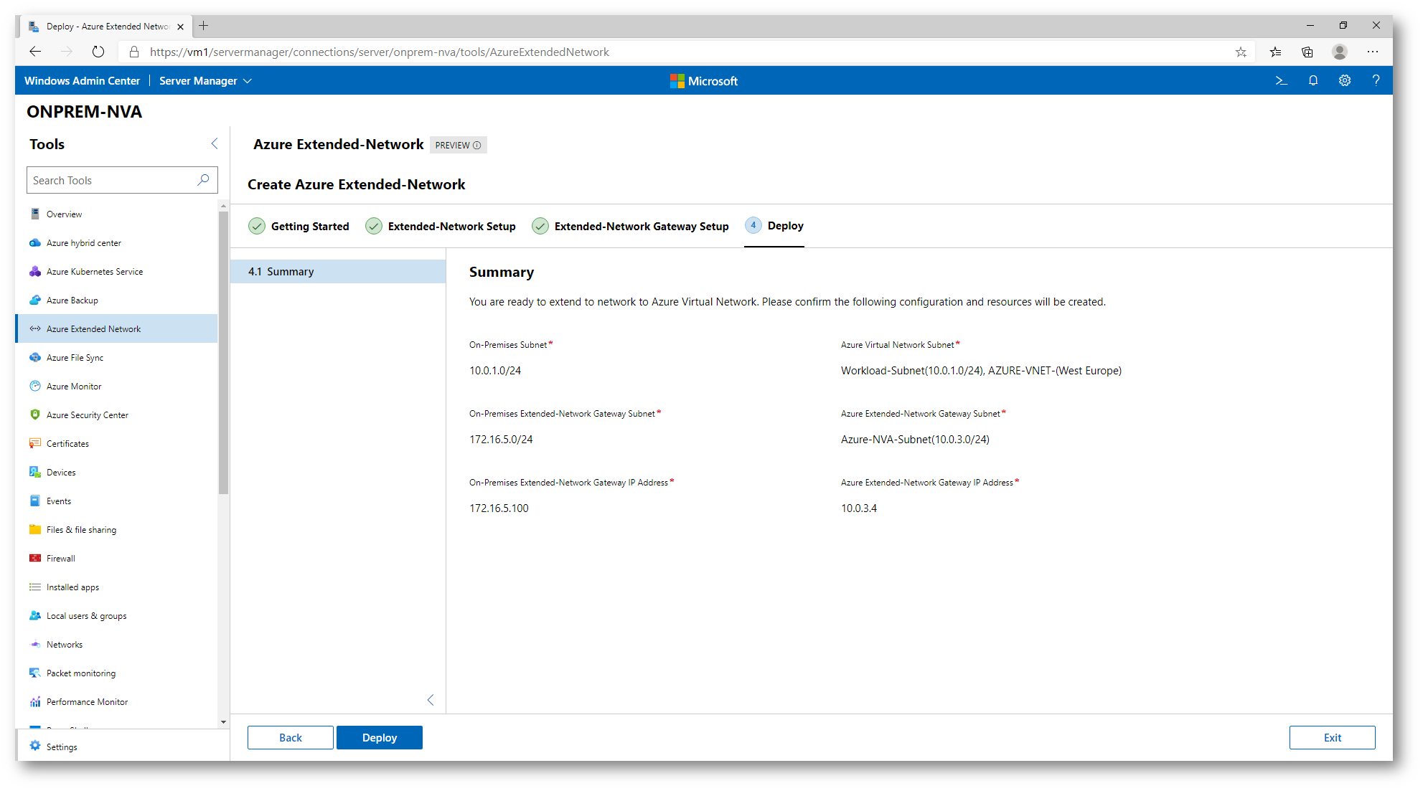
Task: Open Events tool icon
Action: point(35,501)
